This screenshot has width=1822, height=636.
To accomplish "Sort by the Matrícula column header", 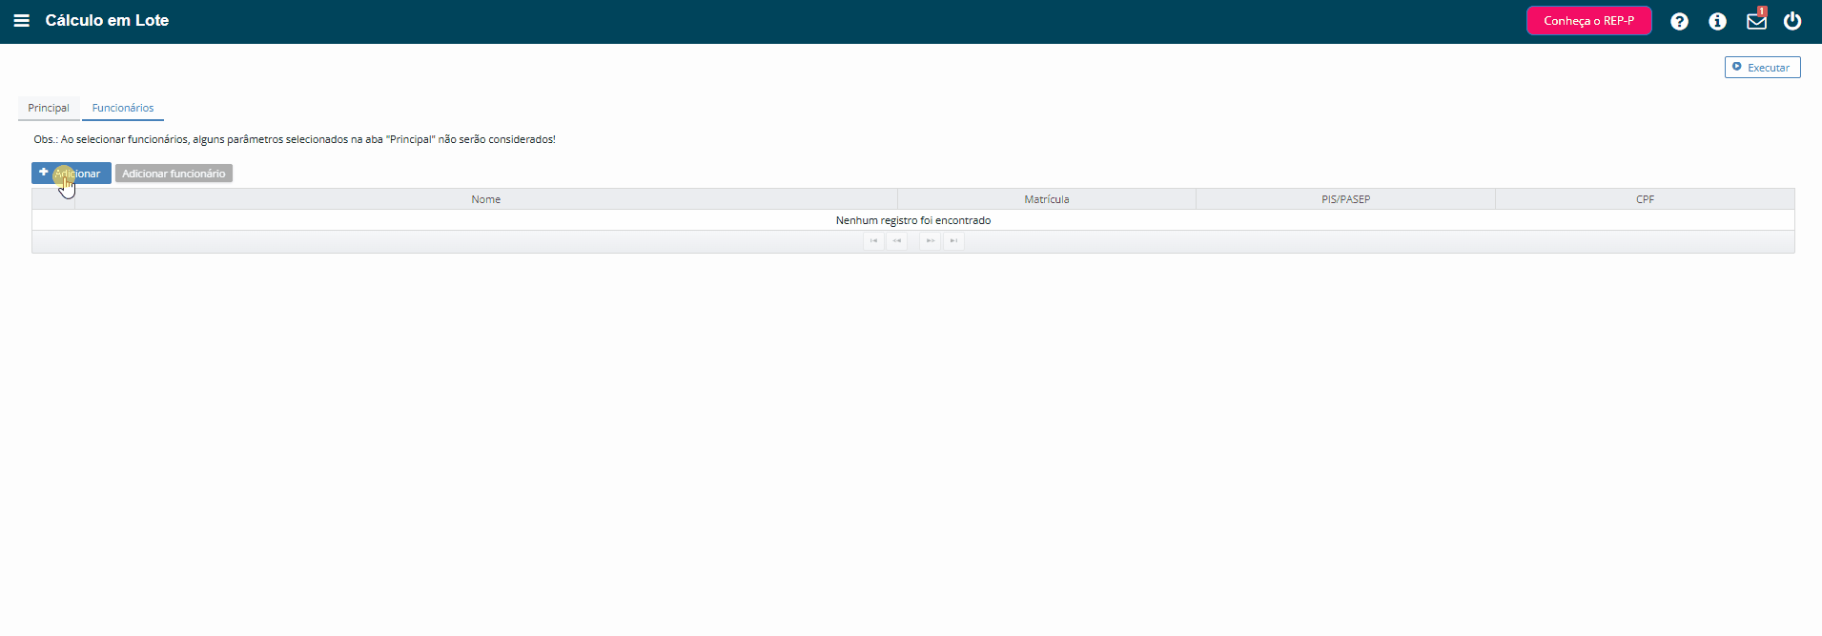I will [1047, 199].
